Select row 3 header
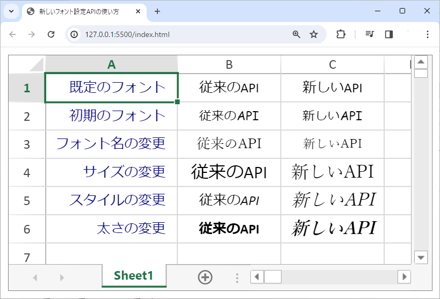Image resolution: width=440 pixels, height=299 pixels. (x=27, y=144)
